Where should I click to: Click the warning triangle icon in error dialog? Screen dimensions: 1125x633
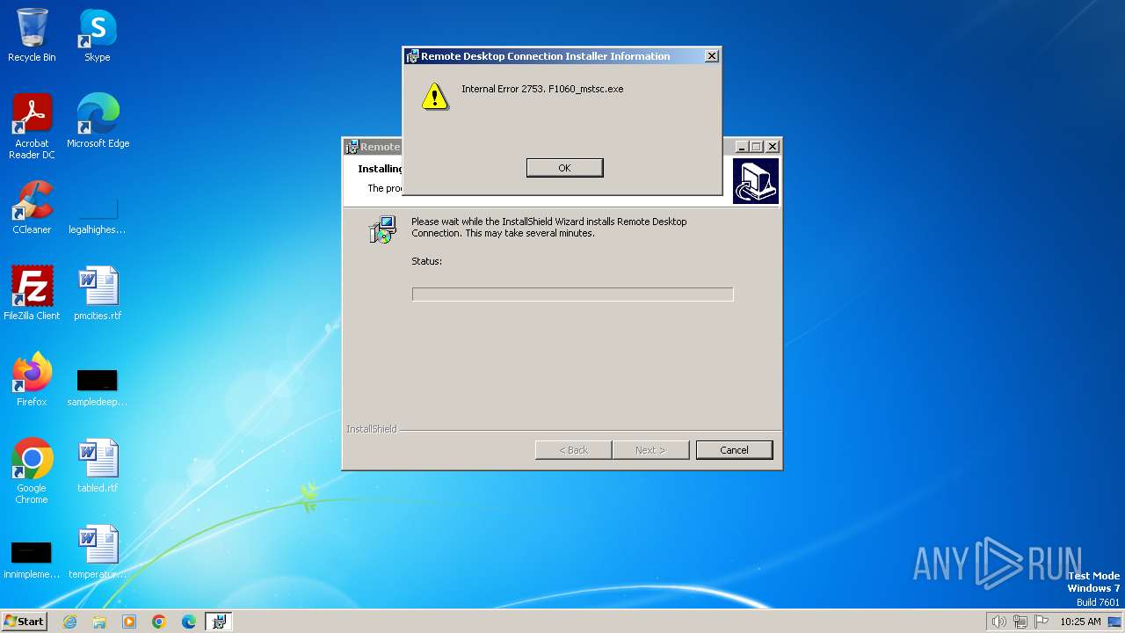(x=434, y=97)
